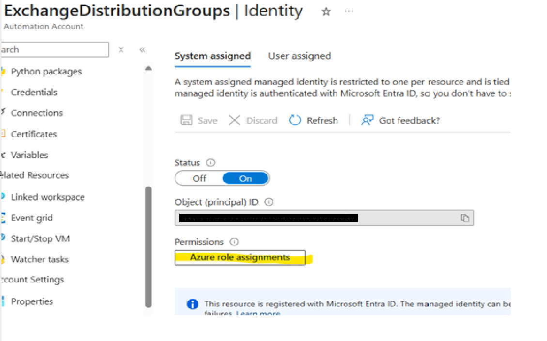Screen dimensions: 547x341
Task: Open Connections in the sidebar
Action: click(x=37, y=113)
